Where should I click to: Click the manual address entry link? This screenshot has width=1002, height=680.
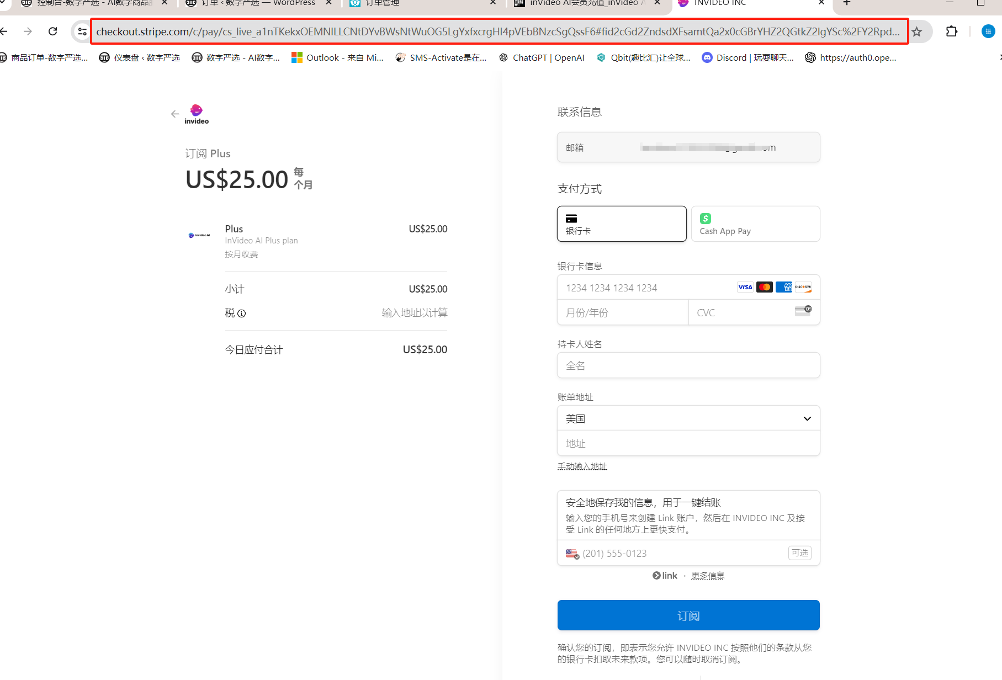pos(582,466)
